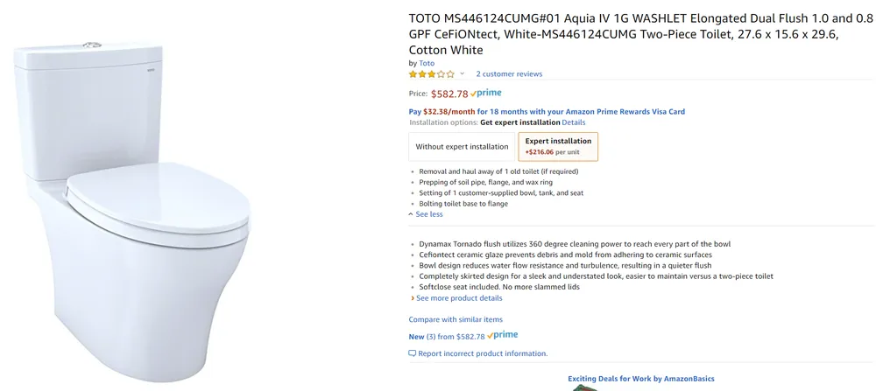This screenshot has width=876, height=391.
Task: Expand See more product details
Action: click(459, 298)
